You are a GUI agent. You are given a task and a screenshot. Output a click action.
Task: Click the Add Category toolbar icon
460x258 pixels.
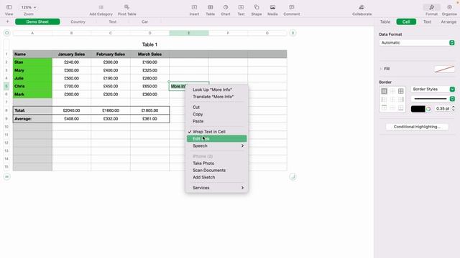point(101,7)
